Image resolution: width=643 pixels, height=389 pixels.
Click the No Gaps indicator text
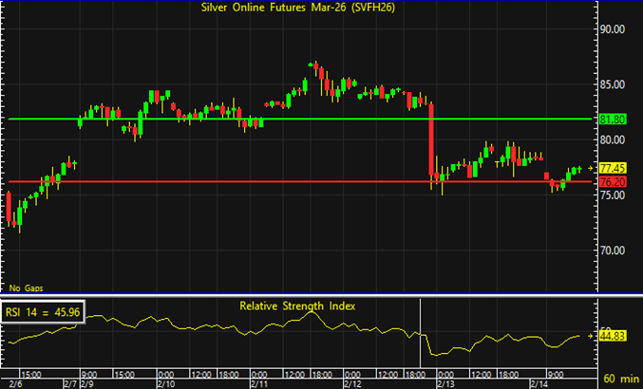[27, 287]
